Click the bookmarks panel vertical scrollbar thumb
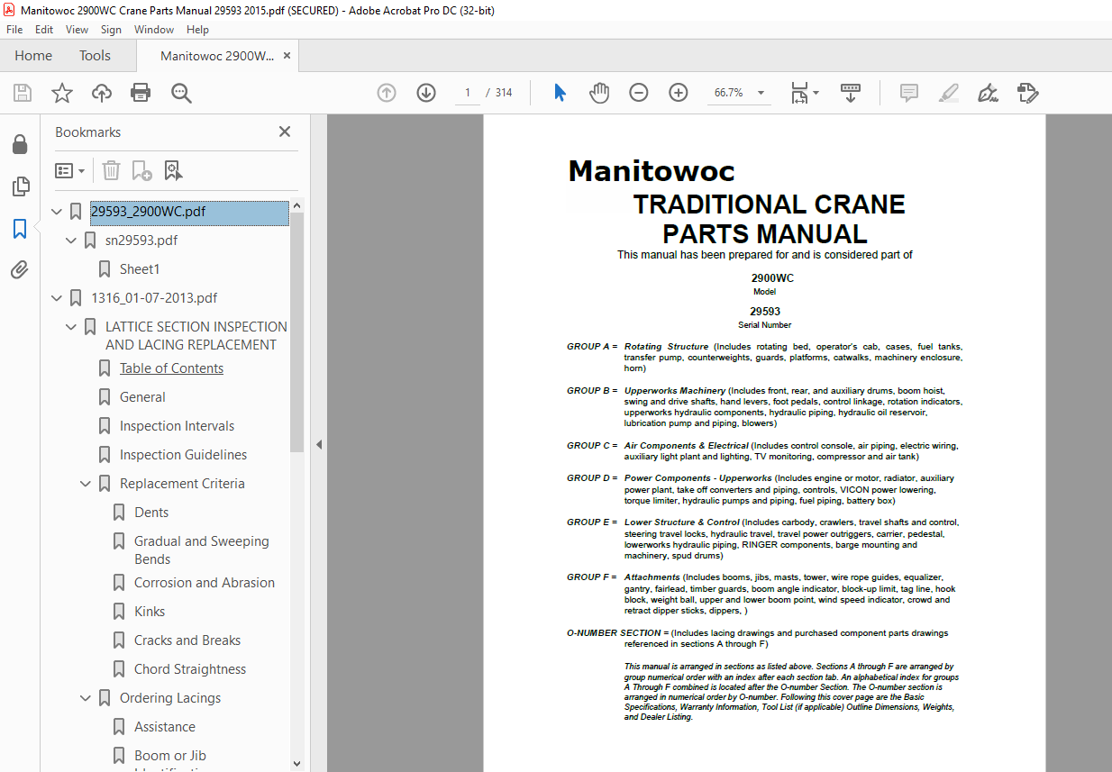The height and width of the screenshot is (772, 1112). click(x=296, y=332)
